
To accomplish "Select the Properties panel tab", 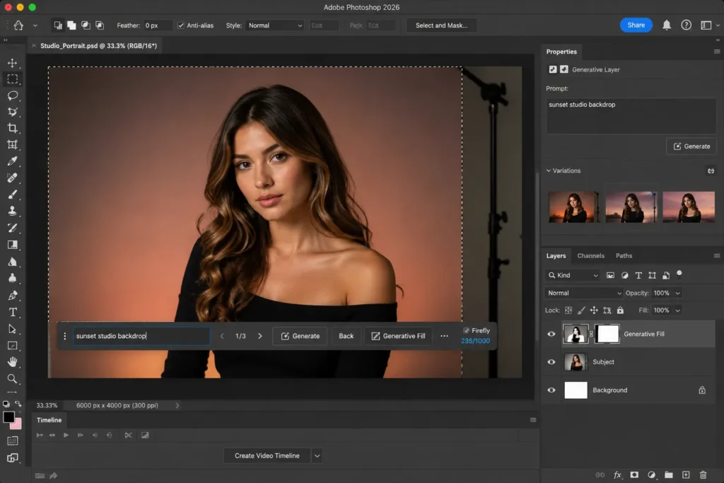I will (x=561, y=52).
